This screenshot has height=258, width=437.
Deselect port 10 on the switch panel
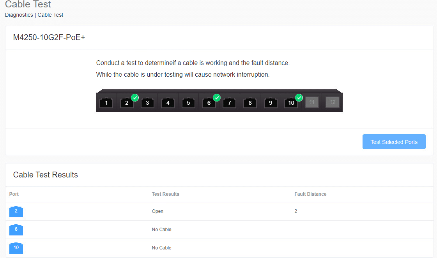(x=291, y=102)
